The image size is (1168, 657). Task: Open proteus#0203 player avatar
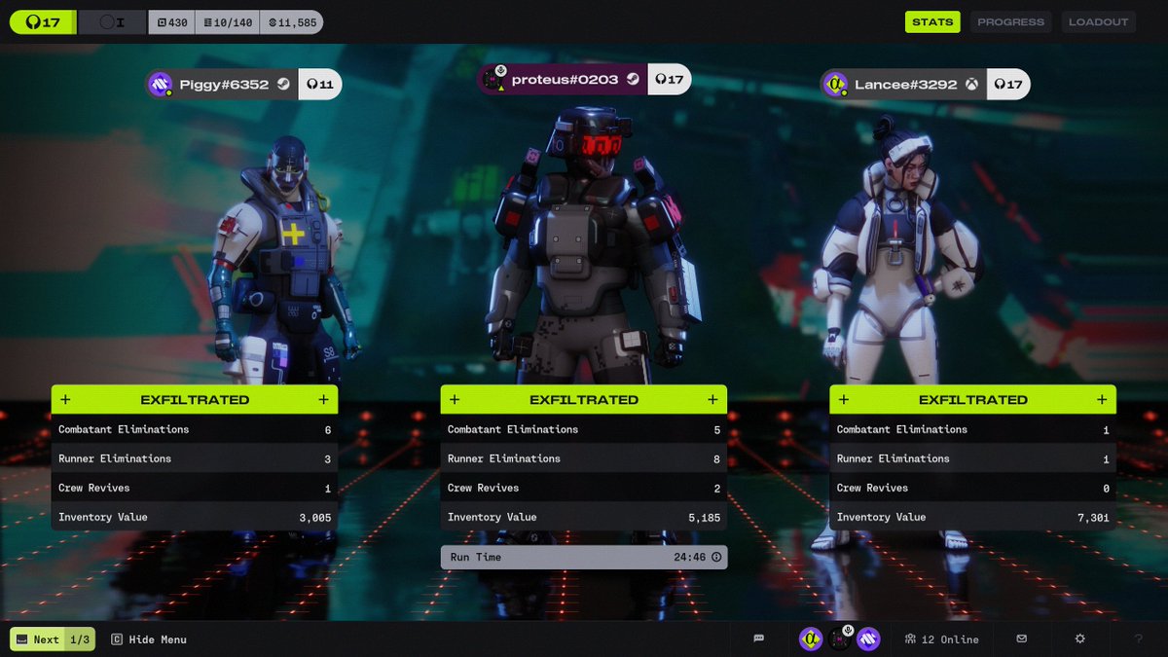[493, 79]
